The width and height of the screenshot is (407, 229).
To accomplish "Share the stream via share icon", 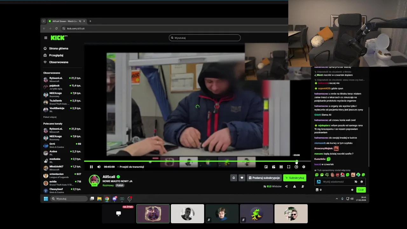I will point(286,186).
